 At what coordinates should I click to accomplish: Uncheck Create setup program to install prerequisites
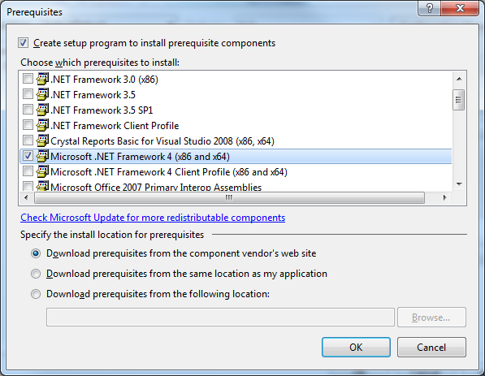(24, 43)
